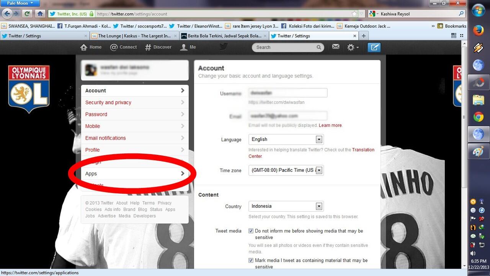Click into the Username field
This screenshot has height=276, width=490.
287,93
